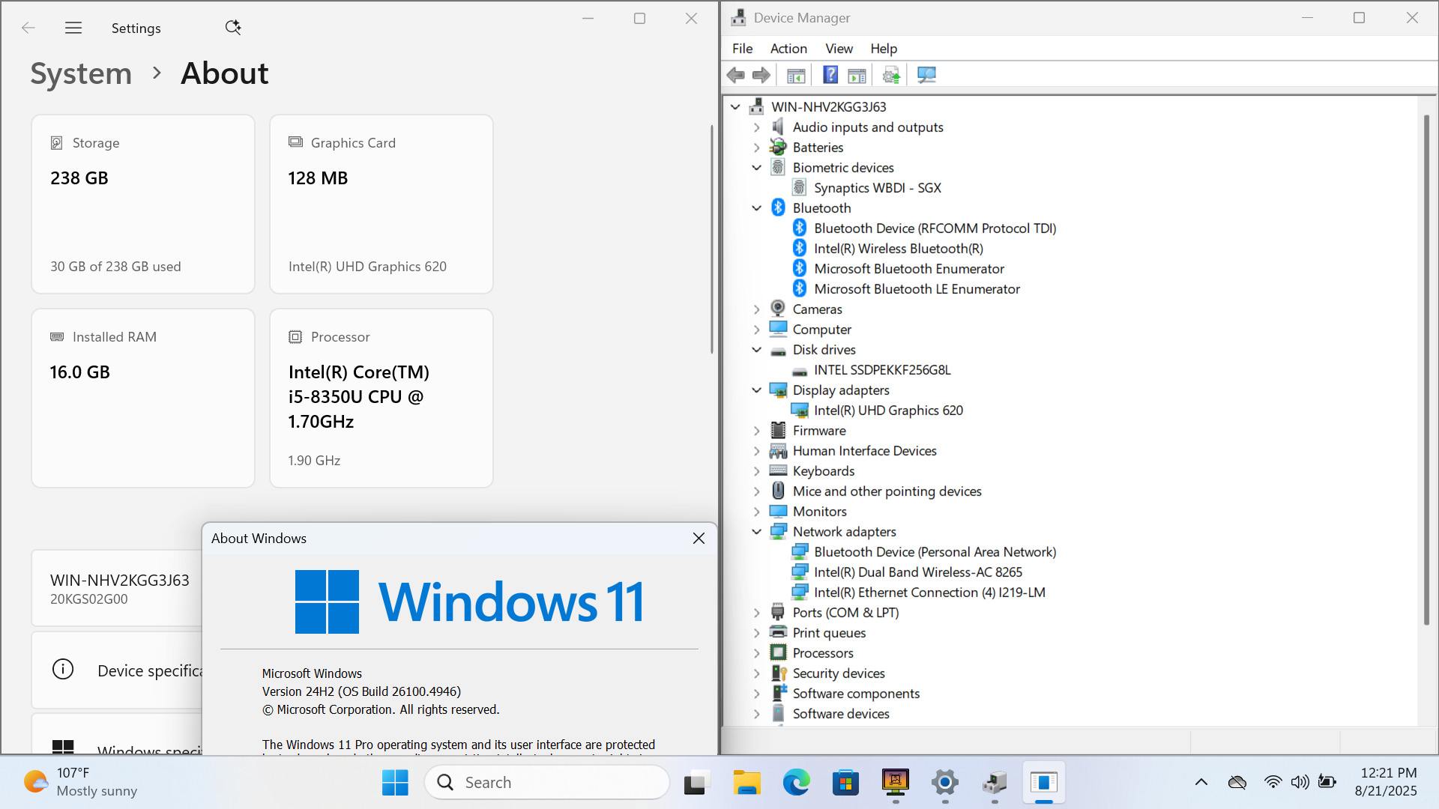This screenshot has width=1439, height=809.
Task: Go back using Settings back arrow
Action: [28, 28]
